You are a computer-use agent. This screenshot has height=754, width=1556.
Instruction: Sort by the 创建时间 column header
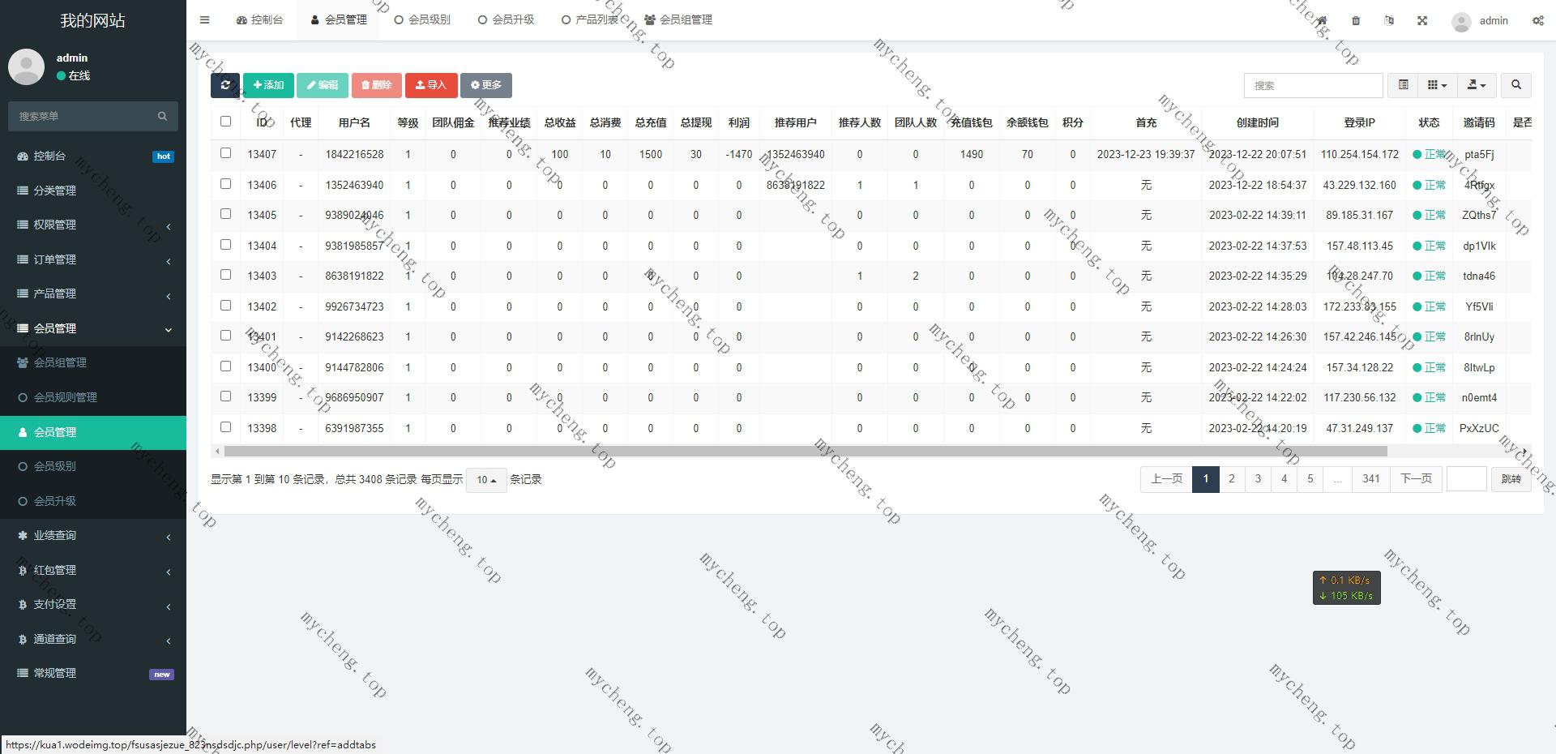(x=1257, y=122)
